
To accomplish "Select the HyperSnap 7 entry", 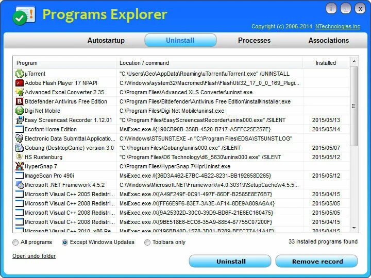I will click(41, 166).
